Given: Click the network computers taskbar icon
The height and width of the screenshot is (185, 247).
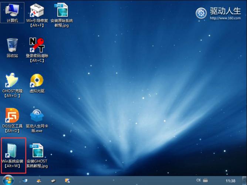Looking at the screenshot, I should (x=39, y=181).
